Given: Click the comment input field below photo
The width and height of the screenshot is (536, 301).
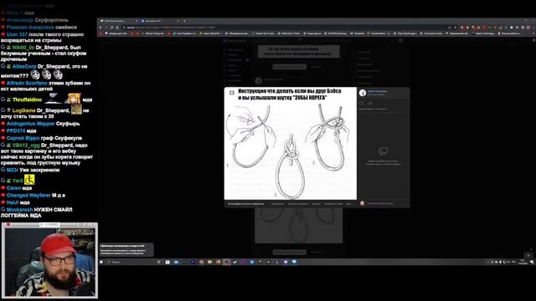Looking at the screenshot, I should click(x=386, y=203).
